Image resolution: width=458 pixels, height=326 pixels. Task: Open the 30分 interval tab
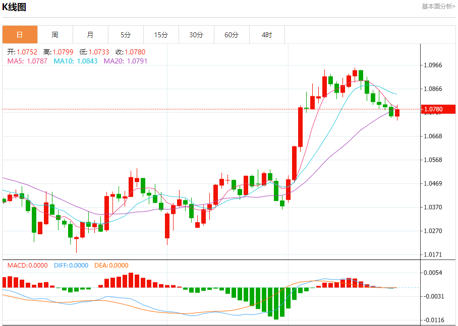(x=197, y=35)
